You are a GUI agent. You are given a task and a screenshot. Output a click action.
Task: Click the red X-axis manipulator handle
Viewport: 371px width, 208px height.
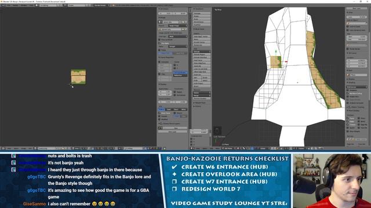click(286, 62)
